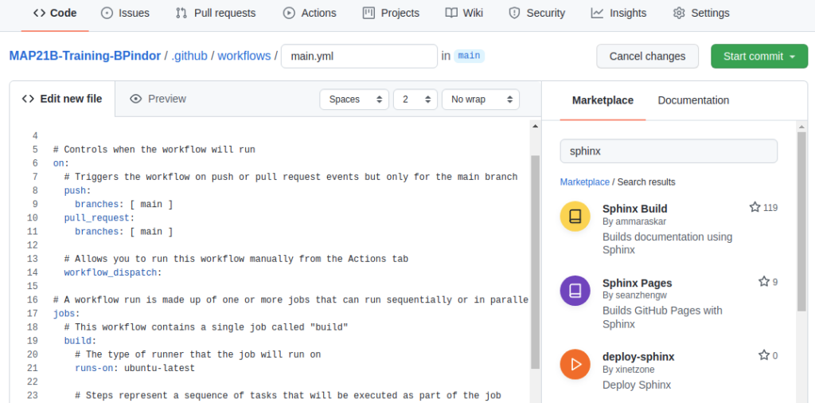Open the Start commit dropdown
Viewport: 815px width, 403px height.
[758, 57]
